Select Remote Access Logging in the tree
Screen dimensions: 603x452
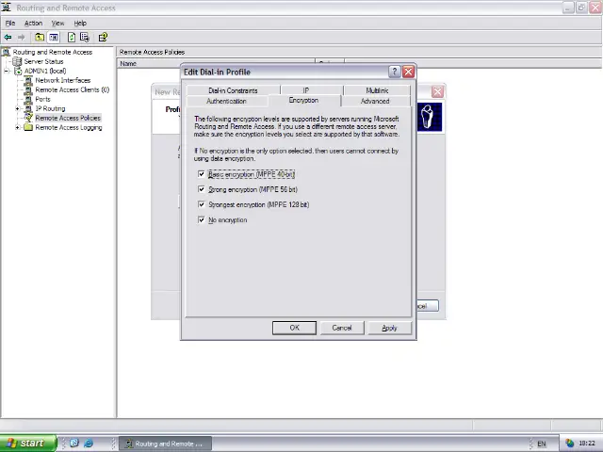[69, 128]
